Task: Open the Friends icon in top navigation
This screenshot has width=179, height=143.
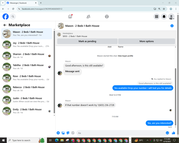Action: click(88, 16)
